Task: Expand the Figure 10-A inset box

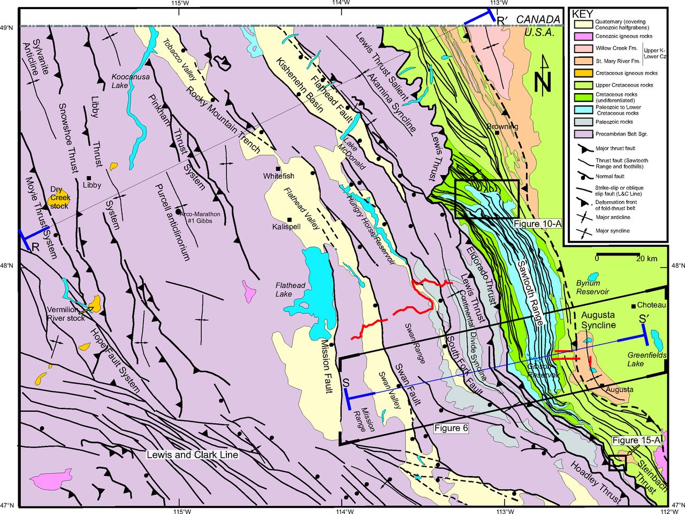Action: pos(537,223)
